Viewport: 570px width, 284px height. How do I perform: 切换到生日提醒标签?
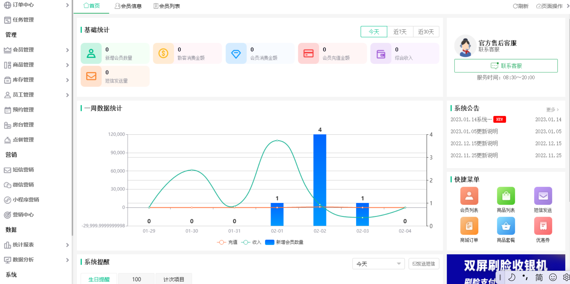[98, 279]
